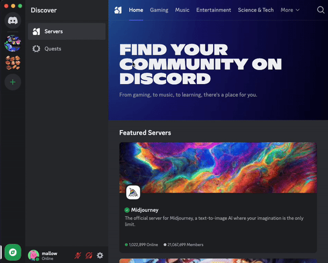Open search with the magnifying glass icon
Screen dimensions: 328x263
(320, 10)
